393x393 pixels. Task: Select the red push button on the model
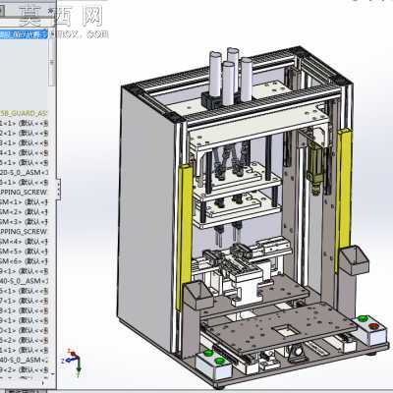tap(373, 326)
